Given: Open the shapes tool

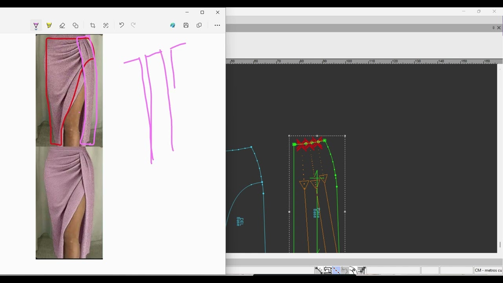Looking at the screenshot, I should point(75,26).
